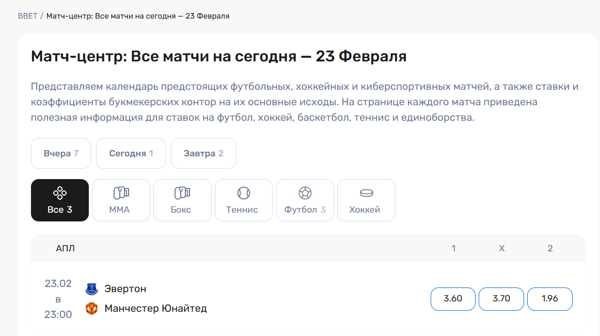Viewport: 600px width, 336px height.
Task: Toggle the Сегодня 1 day filter
Action: coord(131,153)
